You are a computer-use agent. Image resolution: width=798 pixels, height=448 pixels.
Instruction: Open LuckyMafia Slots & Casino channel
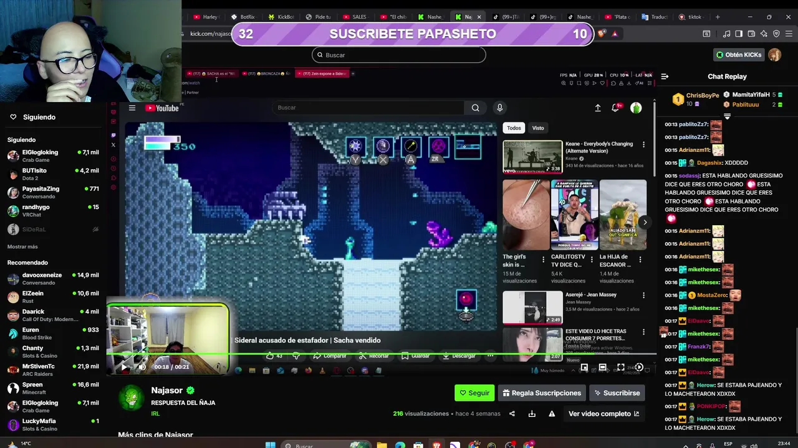(x=52, y=424)
